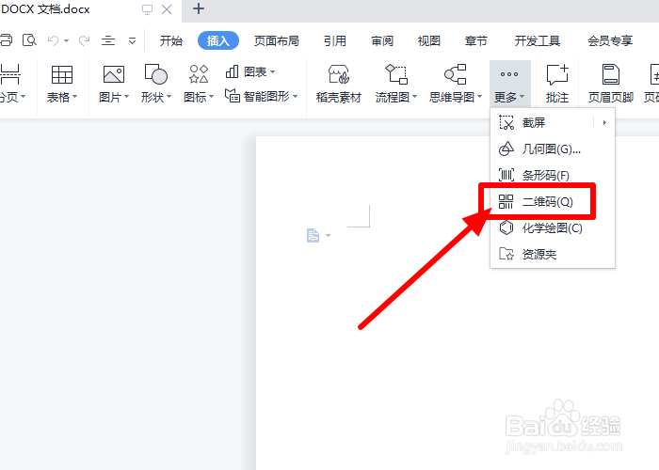The height and width of the screenshot is (470, 659).
Task: Click the undo arrow icon
Action: click(54, 40)
